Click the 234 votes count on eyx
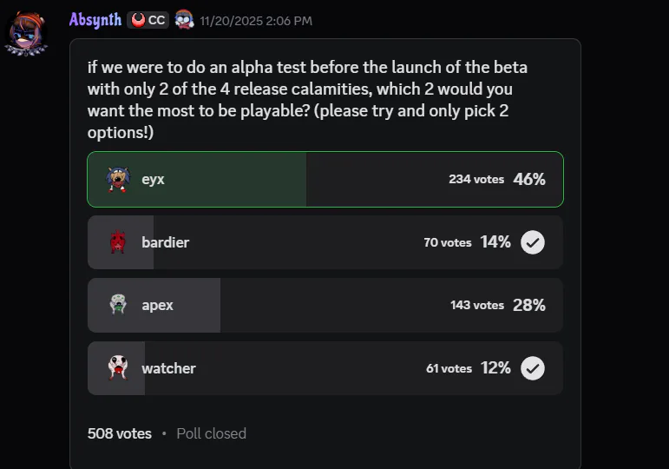Image resolution: width=669 pixels, height=469 pixels. tap(476, 180)
